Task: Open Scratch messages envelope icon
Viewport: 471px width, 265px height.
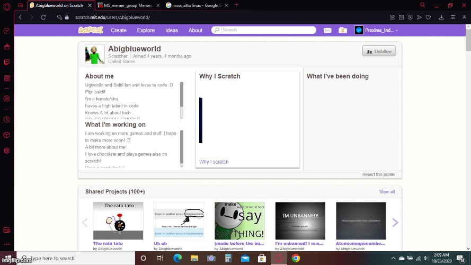Action: 327,30
